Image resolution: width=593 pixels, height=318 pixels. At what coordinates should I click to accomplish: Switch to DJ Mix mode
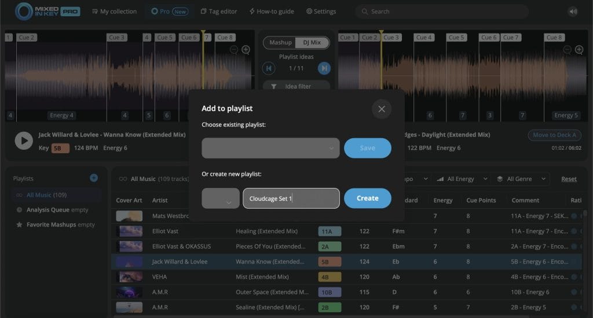click(313, 43)
